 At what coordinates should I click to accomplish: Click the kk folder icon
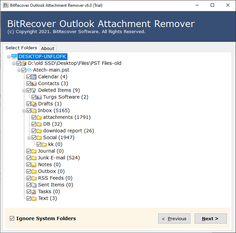(44, 145)
